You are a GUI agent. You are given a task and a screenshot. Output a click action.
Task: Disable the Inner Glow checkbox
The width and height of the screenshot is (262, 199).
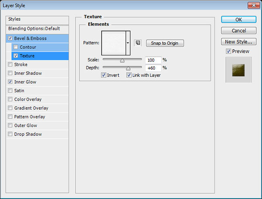point(10,82)
